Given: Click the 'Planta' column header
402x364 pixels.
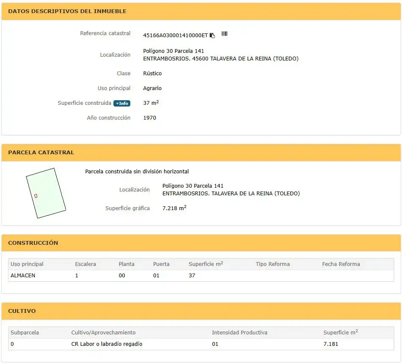Looking at the screenshot, I should (x=127, y=264).
